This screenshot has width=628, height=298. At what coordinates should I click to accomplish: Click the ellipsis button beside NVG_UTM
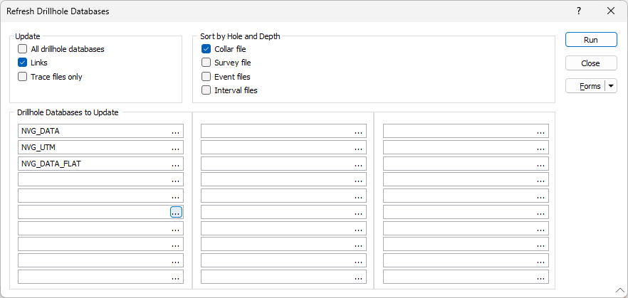(175, 148)
